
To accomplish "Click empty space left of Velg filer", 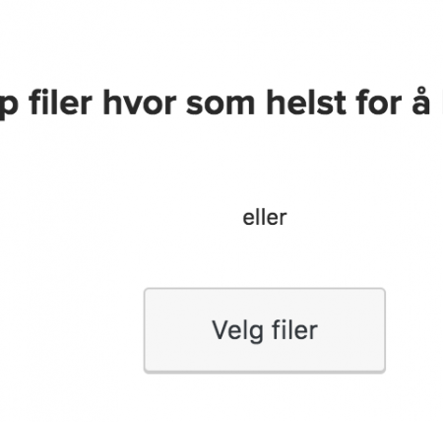I will tap(71, 330).
